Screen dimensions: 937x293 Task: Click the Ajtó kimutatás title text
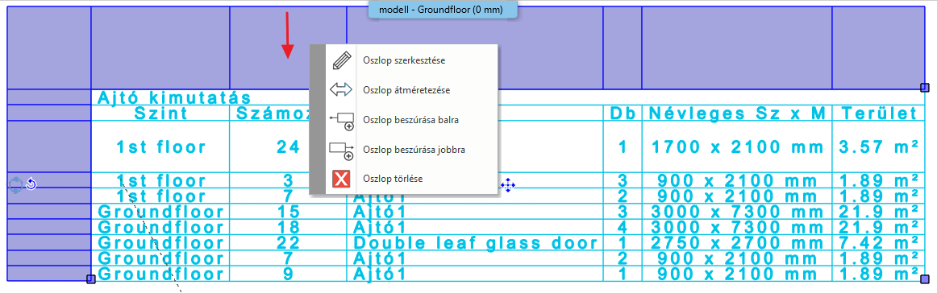tap(175, 98)
